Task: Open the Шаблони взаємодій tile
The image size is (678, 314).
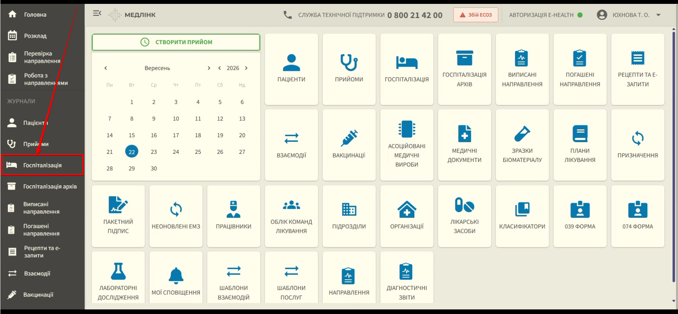Action: tap(234, 278)
